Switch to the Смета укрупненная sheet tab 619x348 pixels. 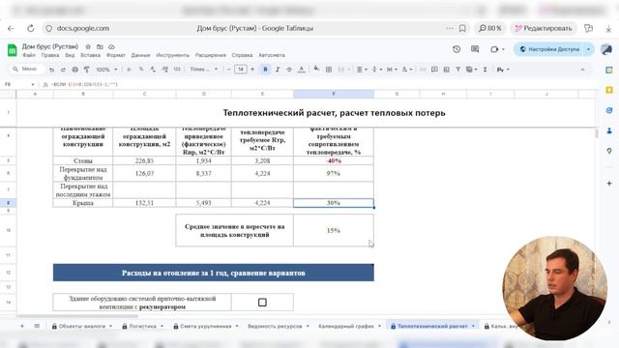coord(206,327)
